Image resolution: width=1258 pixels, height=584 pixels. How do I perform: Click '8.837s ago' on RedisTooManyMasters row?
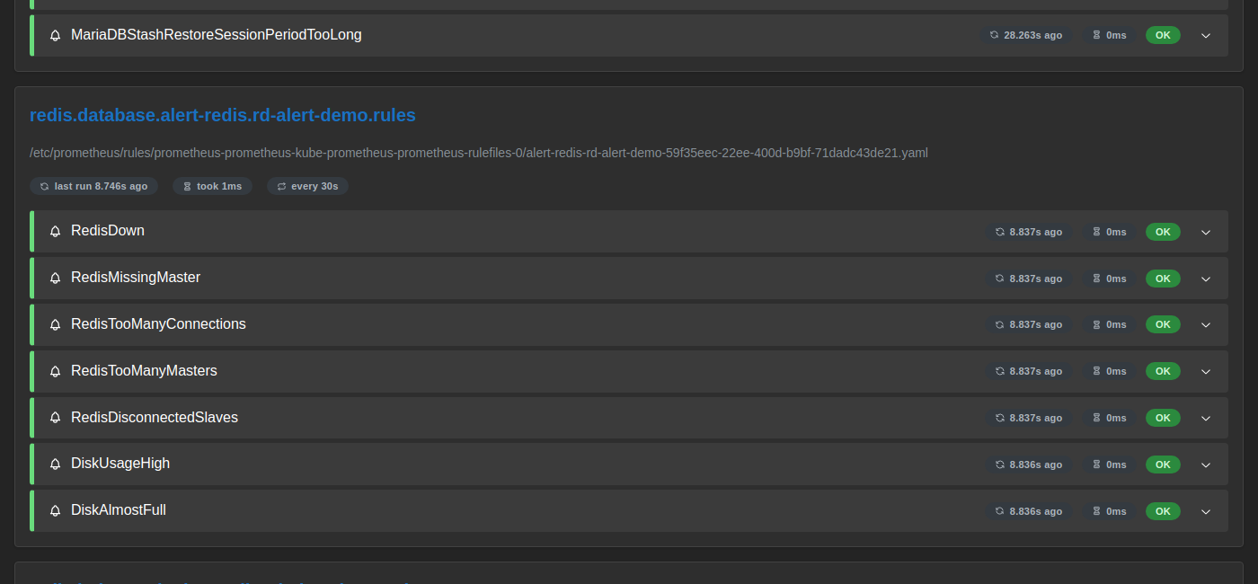[x=1035, y=371]
